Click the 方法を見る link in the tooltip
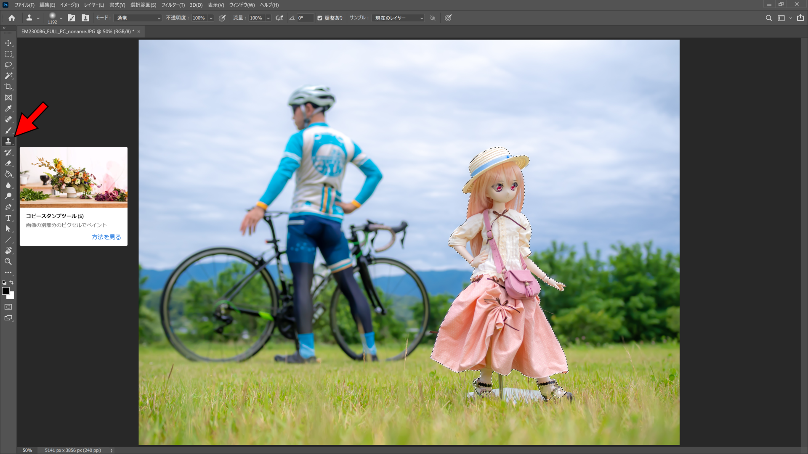 click(x=106, y=237)
